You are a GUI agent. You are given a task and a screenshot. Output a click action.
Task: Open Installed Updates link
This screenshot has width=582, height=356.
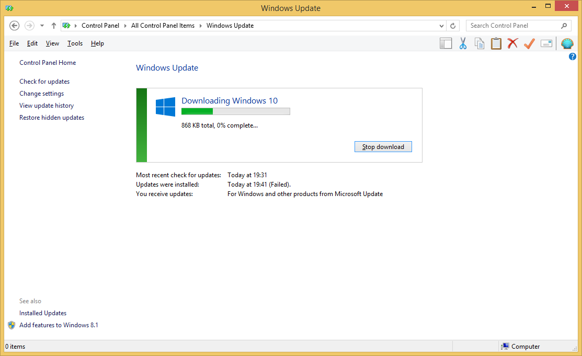click(43, 313)
